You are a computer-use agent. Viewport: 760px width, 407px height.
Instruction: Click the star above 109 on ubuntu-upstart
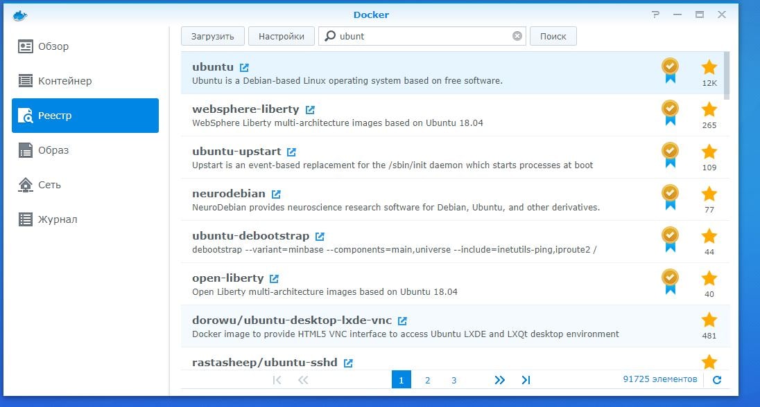(709, 152)
